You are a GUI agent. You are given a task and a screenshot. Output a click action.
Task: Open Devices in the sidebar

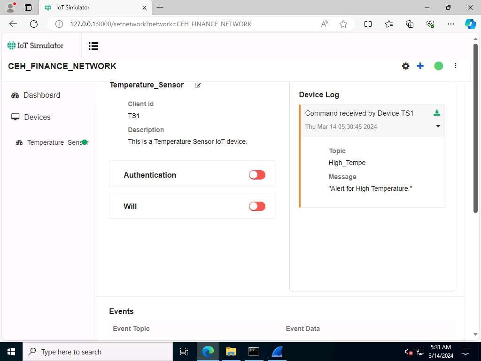coord(31,117)
